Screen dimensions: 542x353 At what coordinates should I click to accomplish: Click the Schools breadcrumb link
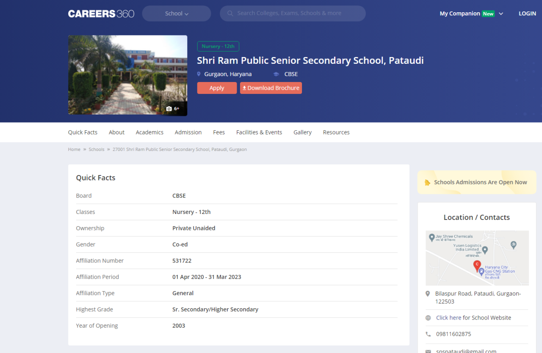(97, 149)
